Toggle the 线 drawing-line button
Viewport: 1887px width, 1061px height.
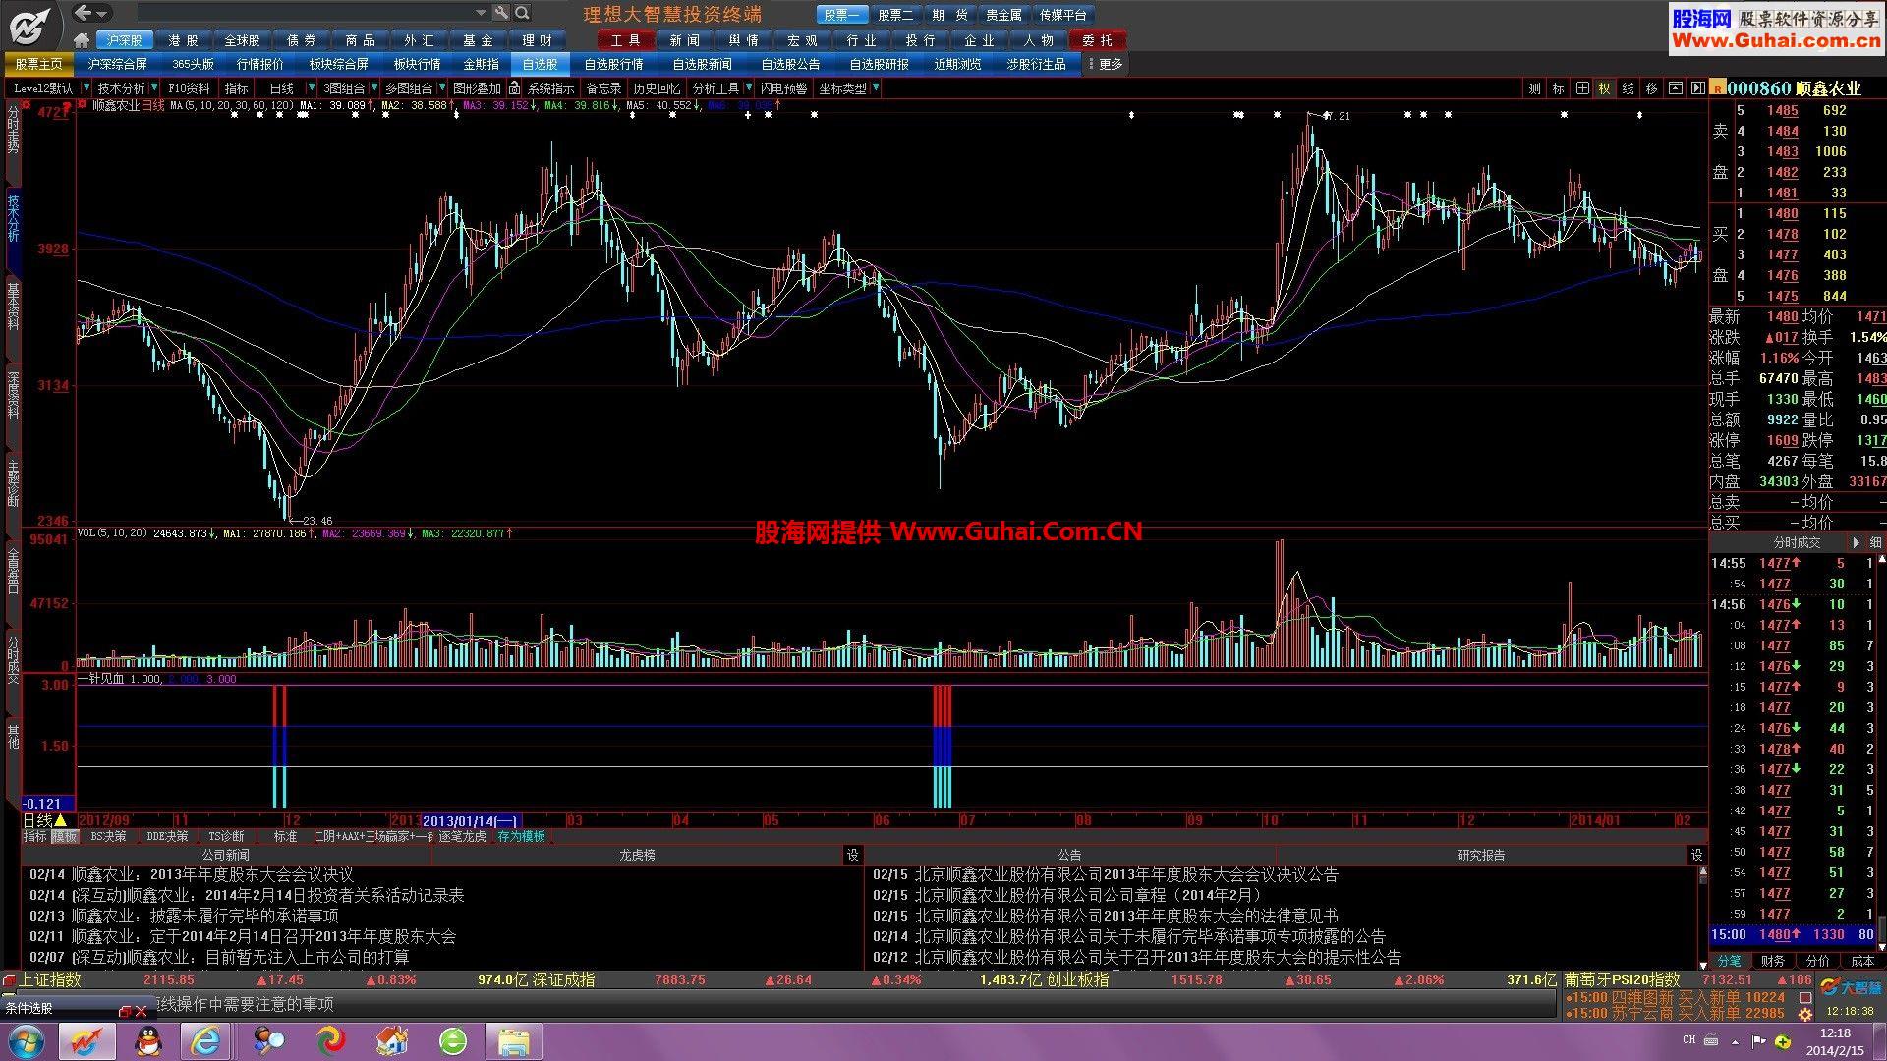(x=1628, y=88)
